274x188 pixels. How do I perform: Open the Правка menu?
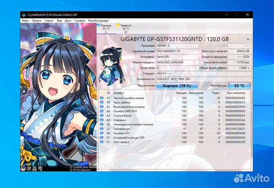click(37, 21)
